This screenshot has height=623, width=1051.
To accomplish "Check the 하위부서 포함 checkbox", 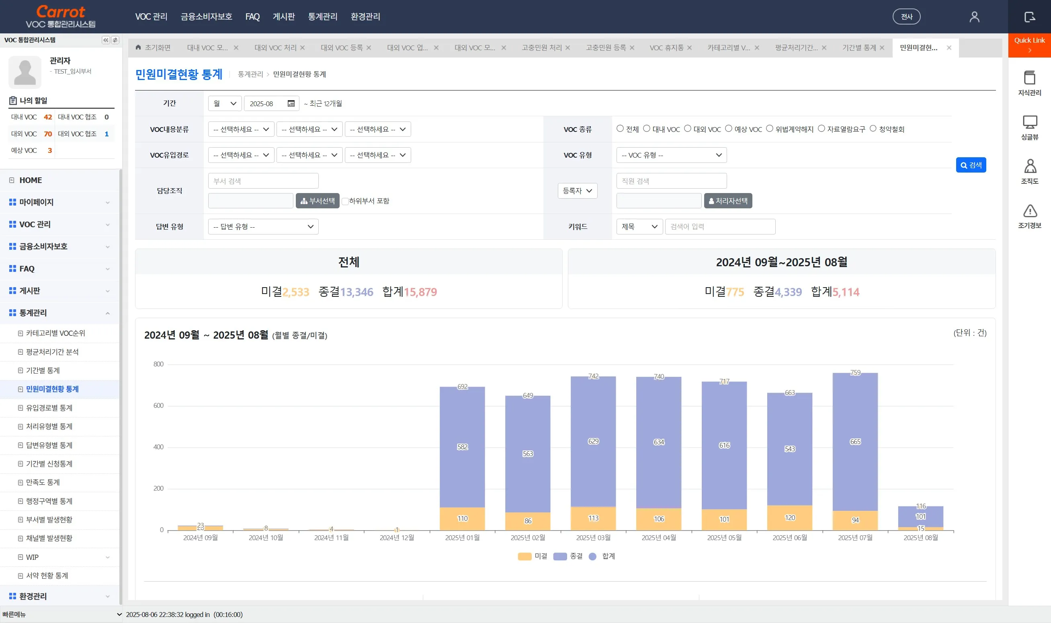I will [x=345, y=201].
